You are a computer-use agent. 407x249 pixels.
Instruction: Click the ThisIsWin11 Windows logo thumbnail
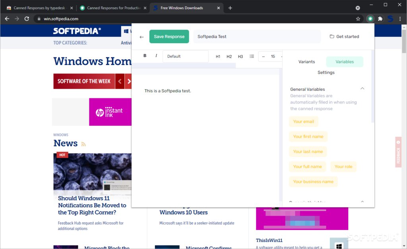pos(339,243)
